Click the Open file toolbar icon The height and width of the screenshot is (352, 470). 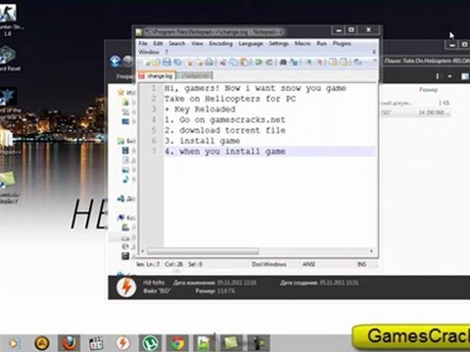click(156, 62)
